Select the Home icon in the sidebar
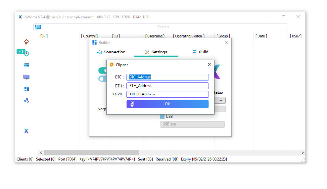The image size is (327, 189). pos(26,41)
